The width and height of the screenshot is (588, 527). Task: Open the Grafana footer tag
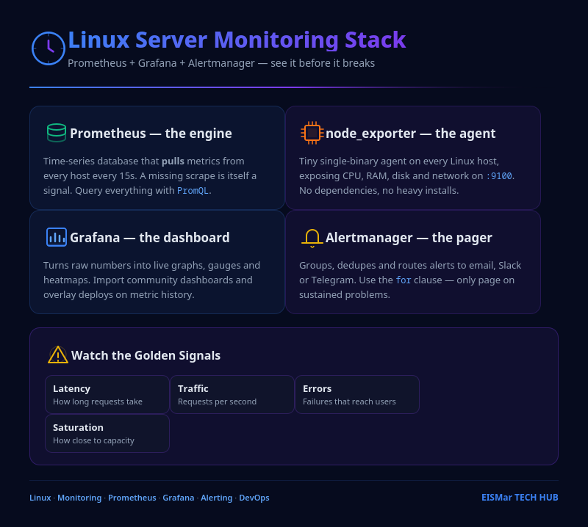[x=179, y=498]
